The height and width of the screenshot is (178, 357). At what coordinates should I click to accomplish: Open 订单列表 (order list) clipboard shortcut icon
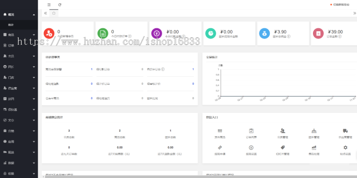[x=251, y=131]
